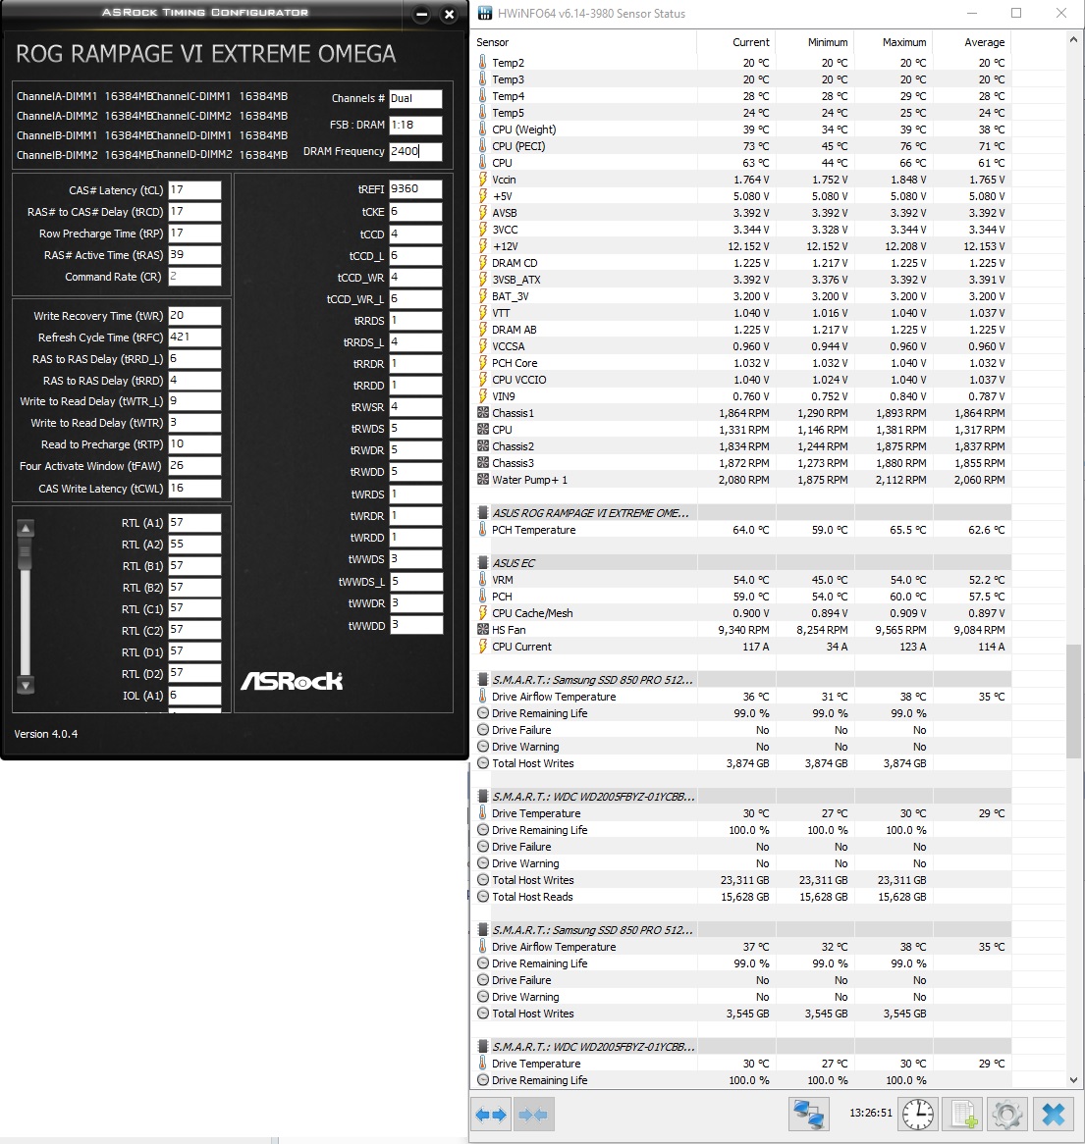Click the HWiNFO64 title bar app icon
The width and height of the screenshot is (1085, 1144).
pyautogui.click(x=485, y=13)
